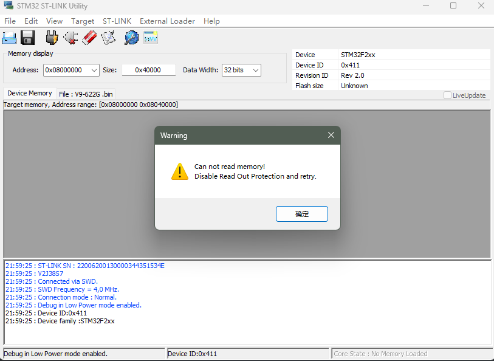Open Program and verify icon
The width and height of the screenshot is (494, 361).
coord(108,38)
